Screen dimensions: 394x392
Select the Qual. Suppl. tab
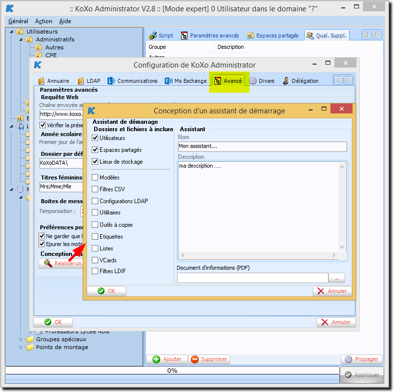[326, 36]
